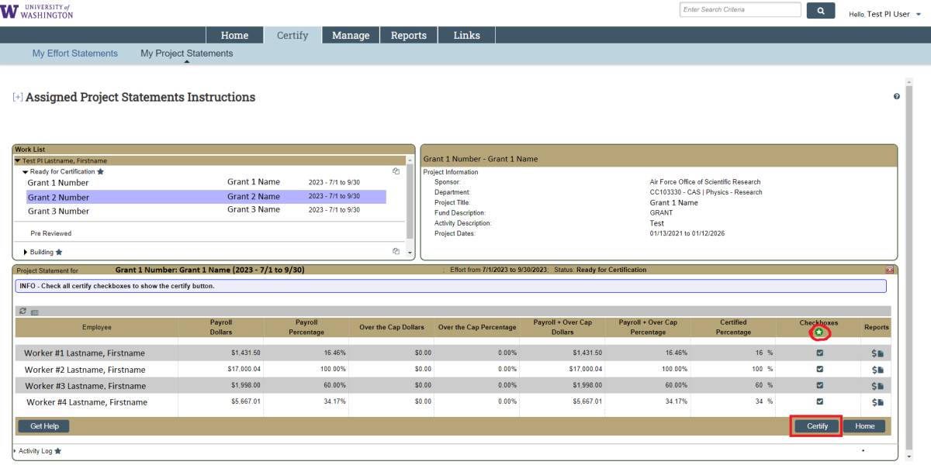This screenshot has height=465, width=931.
Task: Close the Project Statement panel with red X
Action: (889, 270)
